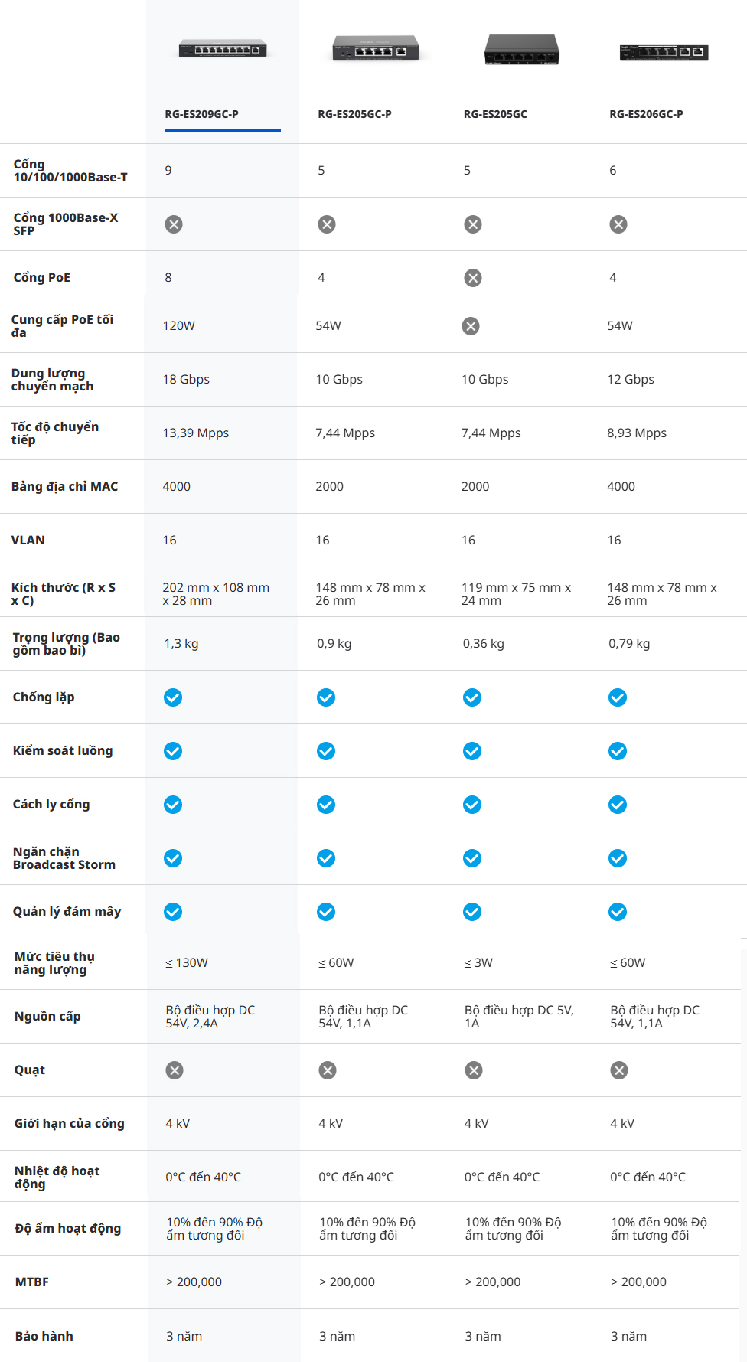Select the RG-ES205GC-P column header
This screenshot has width=747, height=1362.
[354, 114]
